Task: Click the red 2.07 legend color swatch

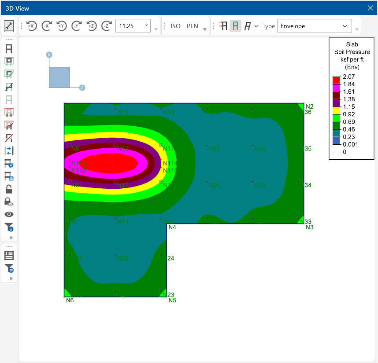Action: [x=336, y=80]
